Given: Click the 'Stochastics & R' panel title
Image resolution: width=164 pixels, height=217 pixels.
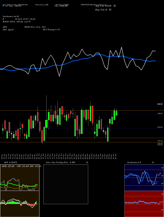Looking at the screenshot, I should point(134,162).
